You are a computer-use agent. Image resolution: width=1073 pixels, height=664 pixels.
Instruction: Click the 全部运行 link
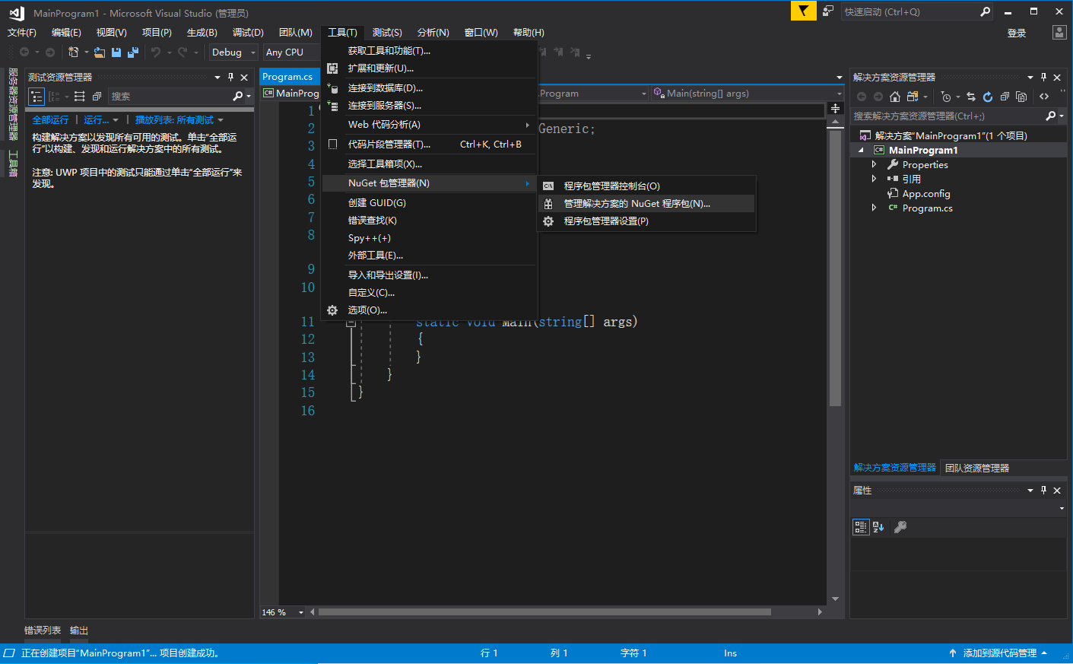(x=50, y=120)
